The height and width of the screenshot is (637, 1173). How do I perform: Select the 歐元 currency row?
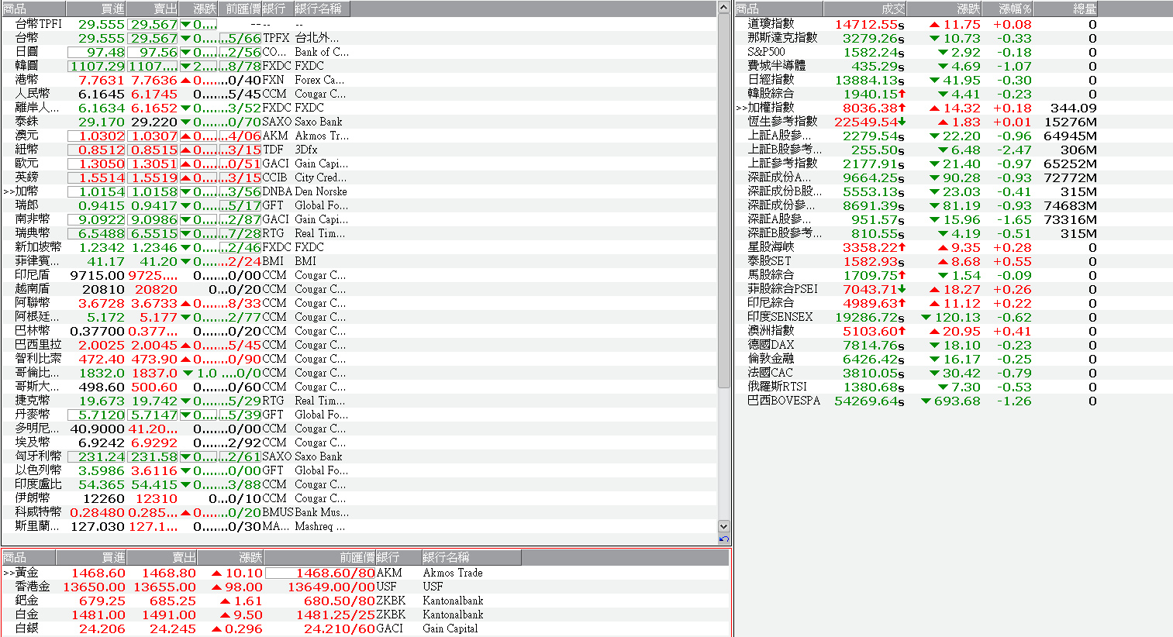[x=359, y=164]
